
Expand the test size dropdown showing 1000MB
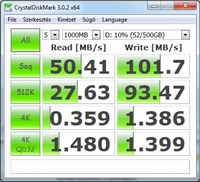(96, 35)
